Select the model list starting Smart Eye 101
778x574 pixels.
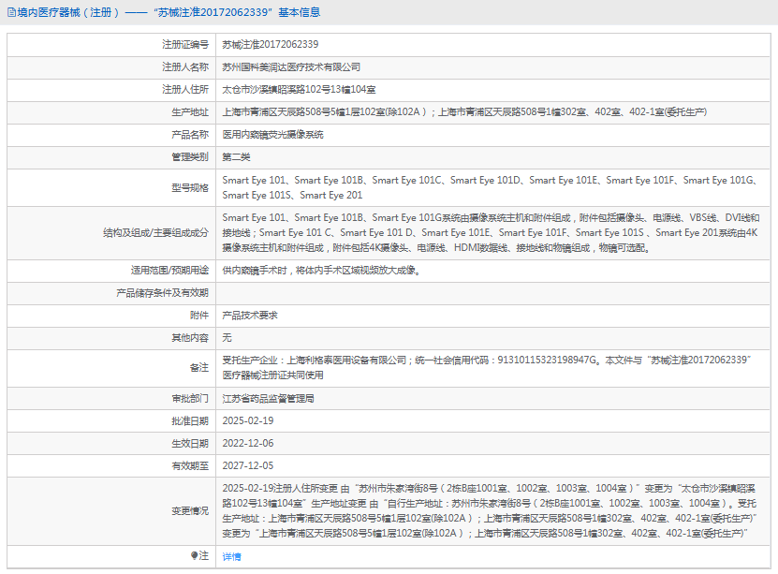[491, 187]
